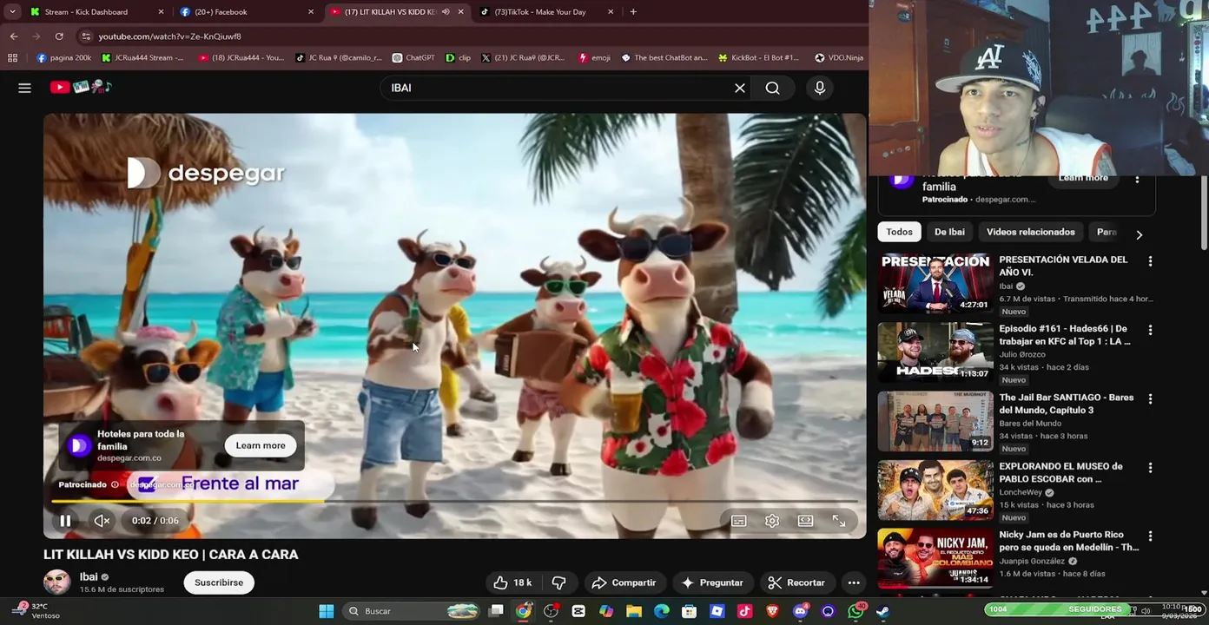Switch to the TikTok - Make Your Day tab
Screen dimensions: 1209x625
coord(539,12)
